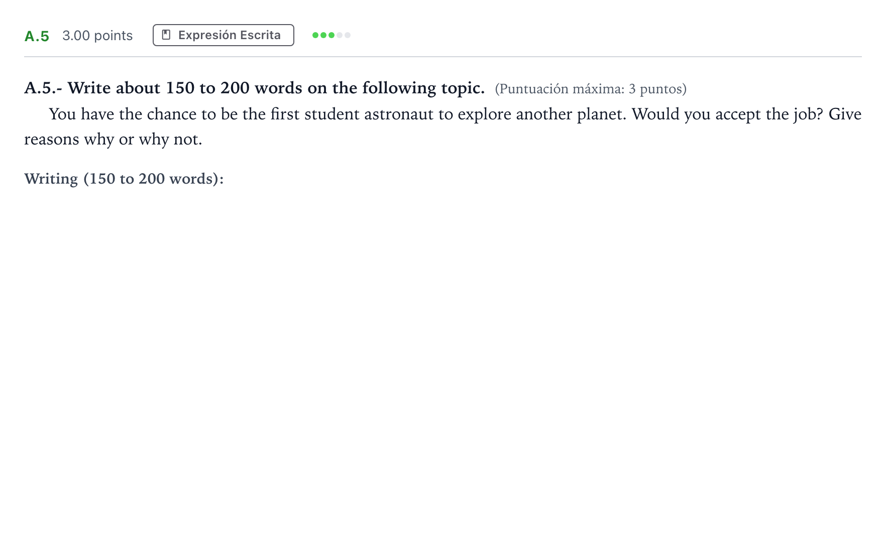Click the third green difficulty dot
Image resolution: width=886 pixels, height=554 pixels.
tap(331, 35)
